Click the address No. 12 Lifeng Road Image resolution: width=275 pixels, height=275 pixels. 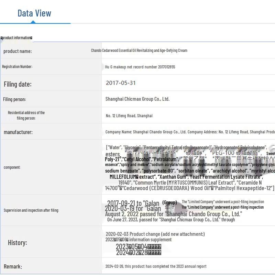129,116
